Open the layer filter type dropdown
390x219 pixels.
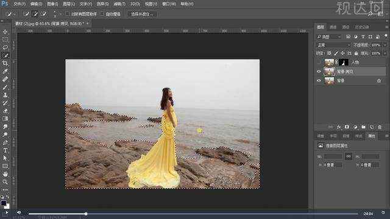(x=329, y=36)
